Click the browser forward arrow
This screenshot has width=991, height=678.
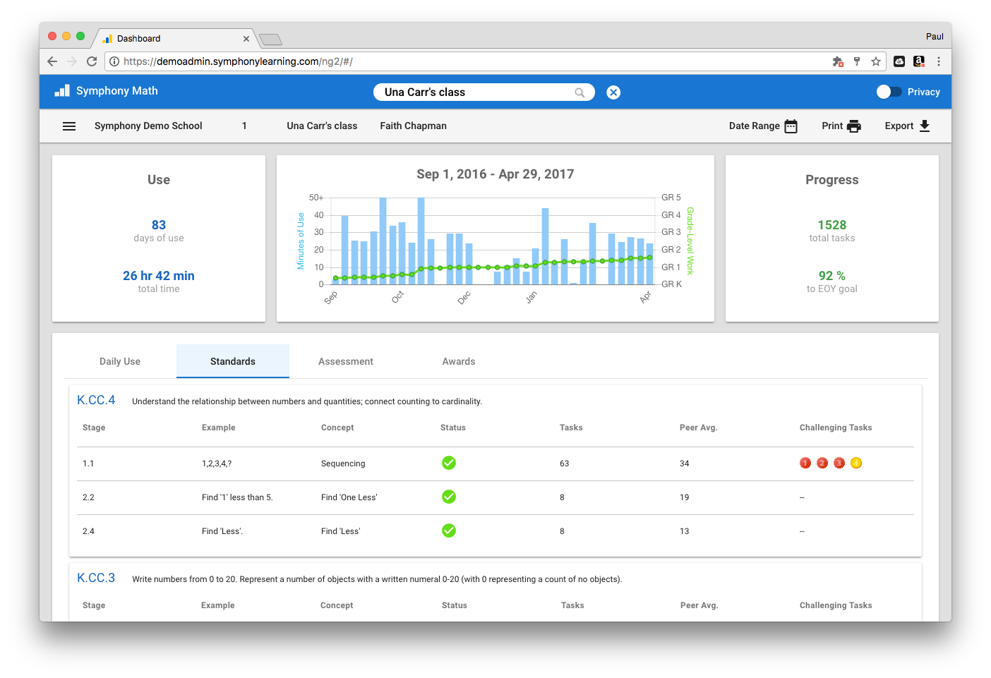tap(72, 61)
